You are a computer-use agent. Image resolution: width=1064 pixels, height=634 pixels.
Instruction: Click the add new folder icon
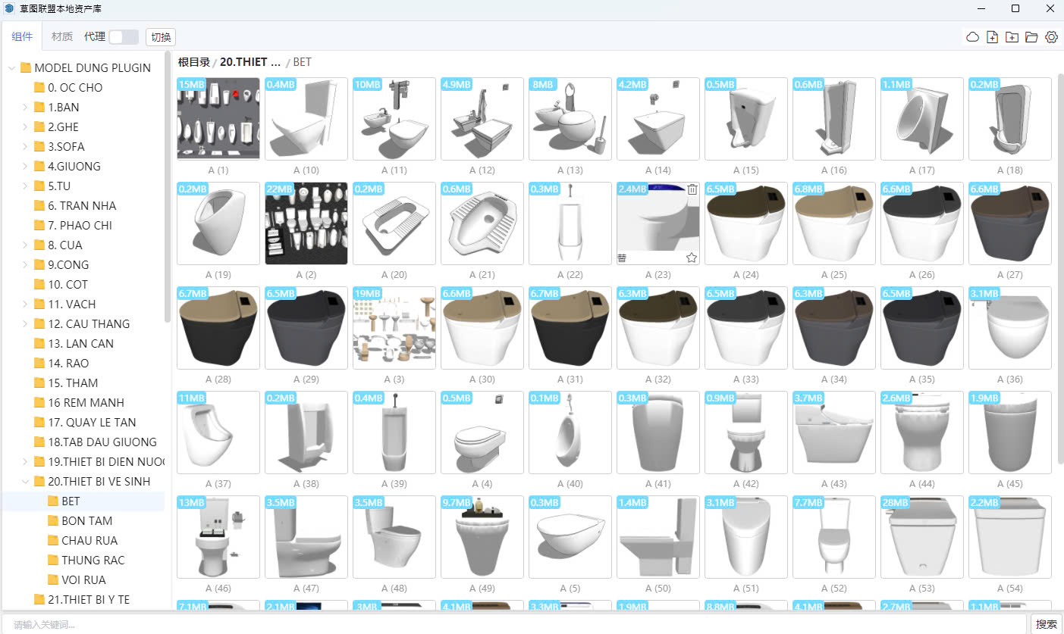pyautogui.click(x=1012, y=37)
